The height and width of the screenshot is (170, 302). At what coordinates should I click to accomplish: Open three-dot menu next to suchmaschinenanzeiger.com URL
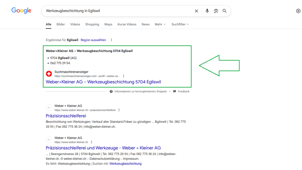point(124,76)
